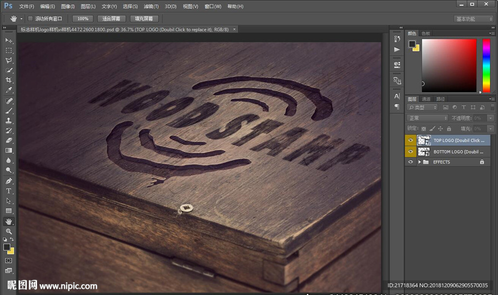The height and width of the screenshot is (295, 498).
Task: Toggle Quick Mask mode icon
Action: pyautogui.click(x=9, y=261)
